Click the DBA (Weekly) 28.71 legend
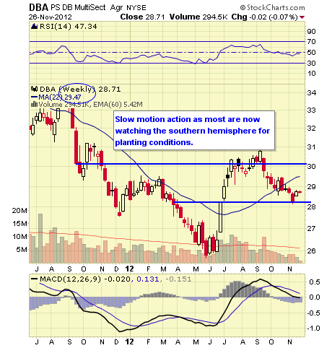The width and height of the screenshot is (332, 348). (x=80, y=90)
